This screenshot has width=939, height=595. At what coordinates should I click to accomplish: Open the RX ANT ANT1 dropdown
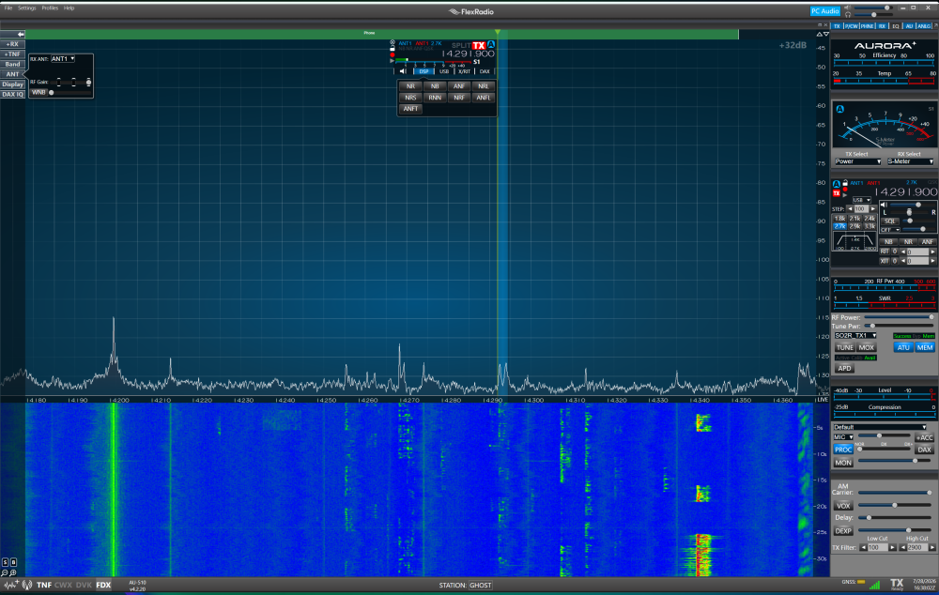62,59
